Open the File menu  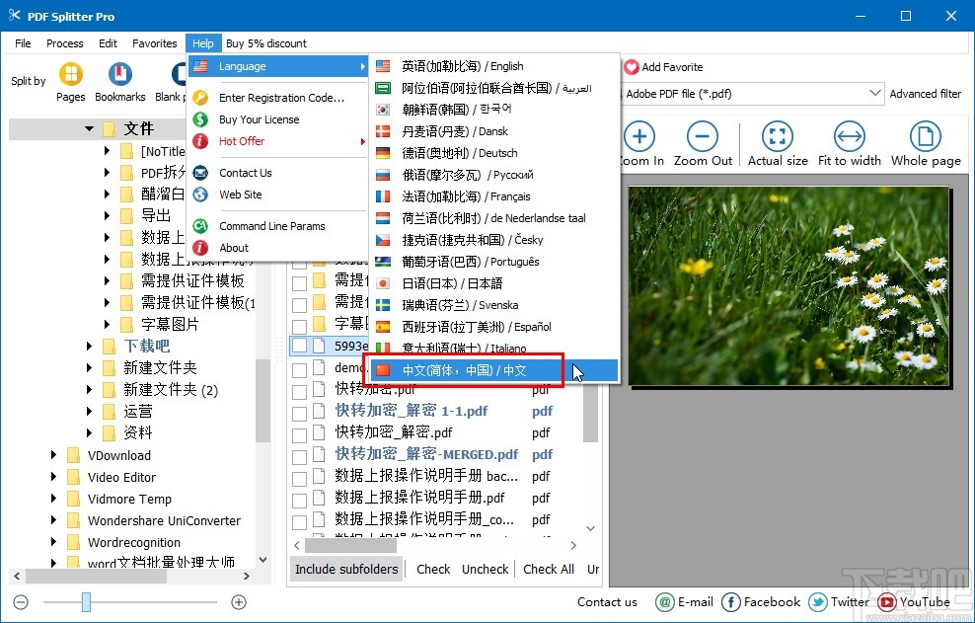pyautogui.click(x=23, y=42)
